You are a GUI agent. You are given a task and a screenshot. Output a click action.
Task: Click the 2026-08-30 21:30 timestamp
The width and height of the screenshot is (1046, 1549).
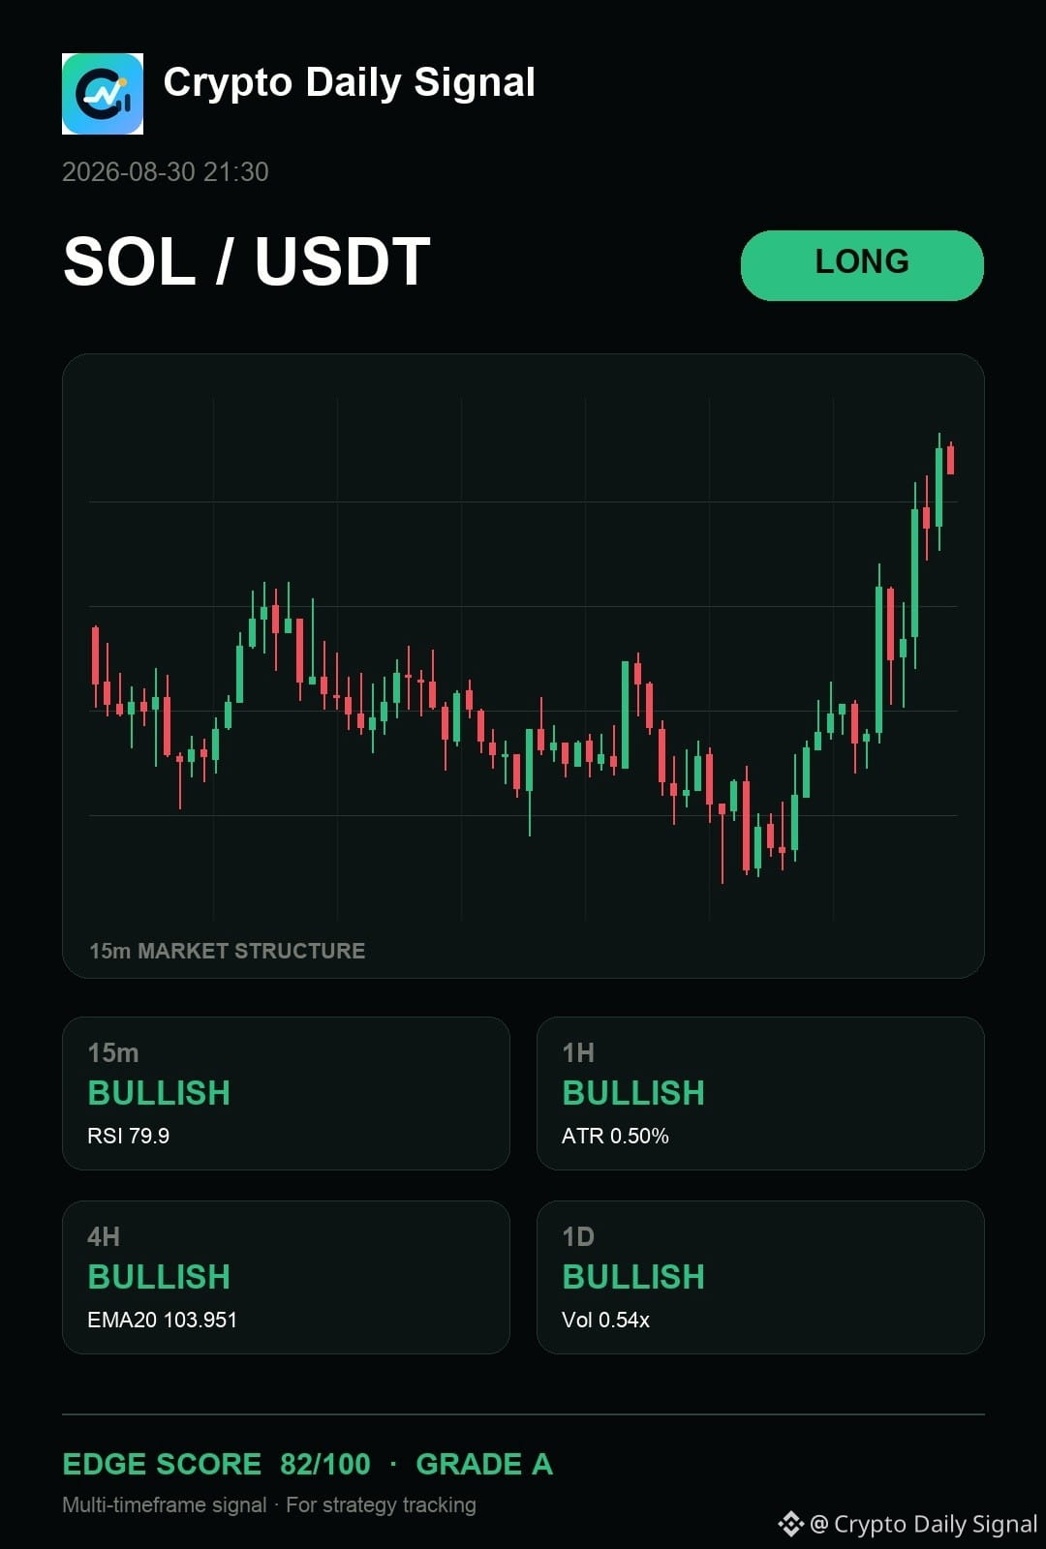tap(166, 171)
